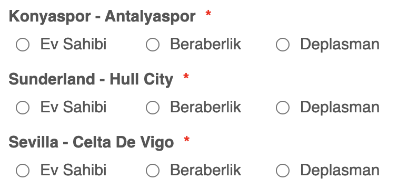Image resolution: width=398 pixels, height=190 pixels.
Task: Click the Ev Sahibi label text under Konyaspor match
Action: coord(73,44)
